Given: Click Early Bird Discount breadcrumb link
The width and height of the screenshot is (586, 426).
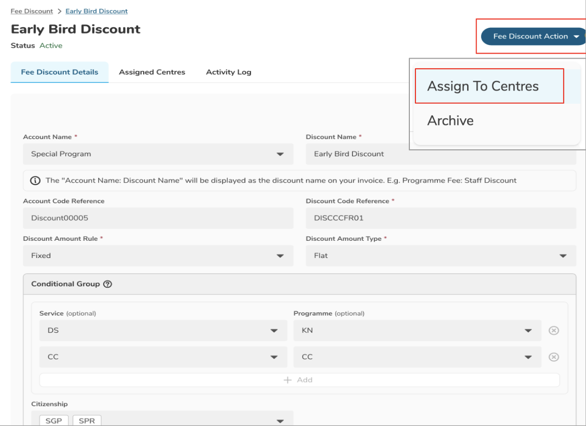Looking at the screenshot, I should (x=96, y=11).
